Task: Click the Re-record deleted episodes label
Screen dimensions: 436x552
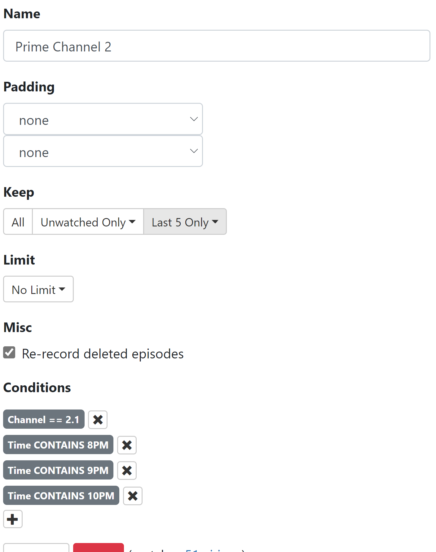Action: (x=103, y=354)
